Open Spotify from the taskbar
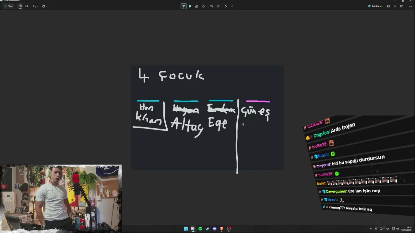 (200, 229)
